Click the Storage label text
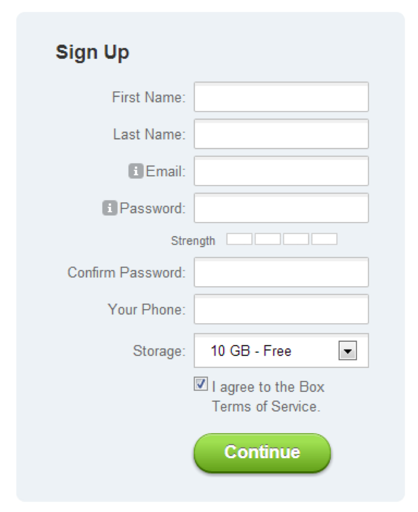 pyautogui.click(x=159, y=351)
